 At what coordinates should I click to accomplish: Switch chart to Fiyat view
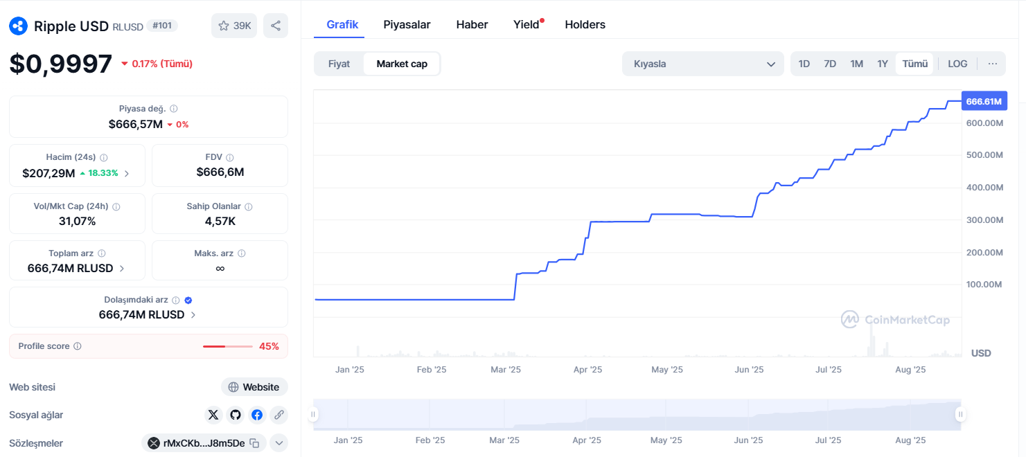(339, 64)
